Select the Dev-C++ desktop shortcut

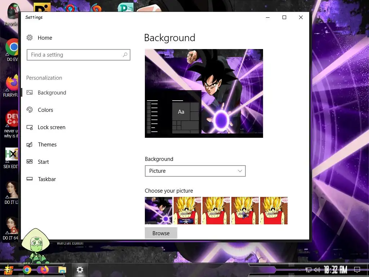(x=11, y=124)
